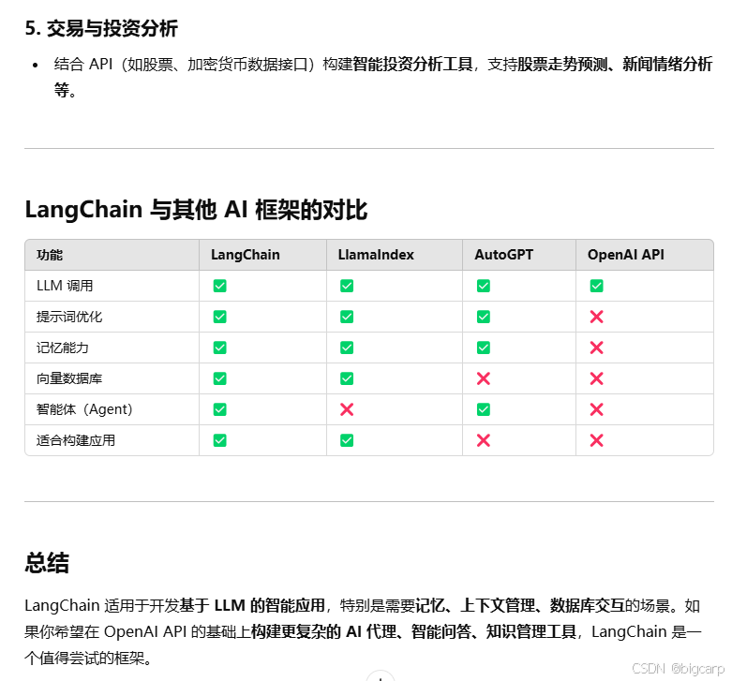
Task: Click the bold text 股票走势预测、新闻情绪分析
Action: coord(615,64)
